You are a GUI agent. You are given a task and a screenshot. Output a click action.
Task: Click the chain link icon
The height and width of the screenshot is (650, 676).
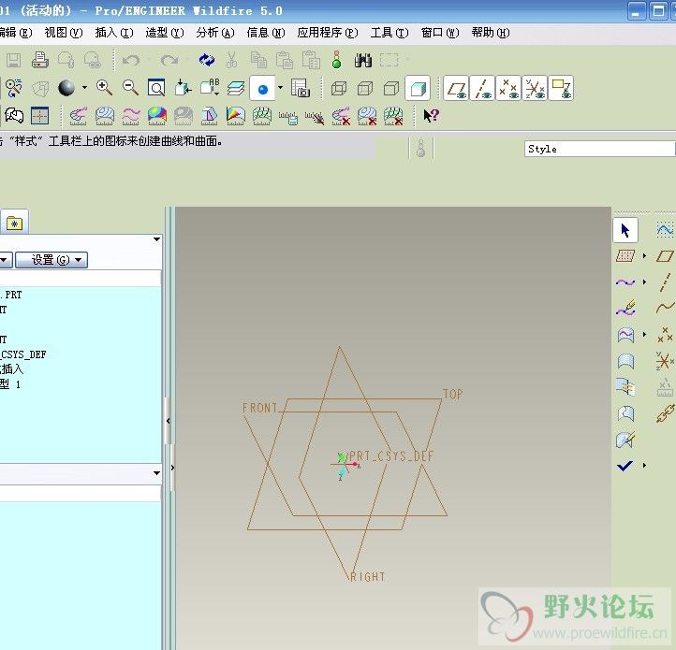(x=665, y=413)
